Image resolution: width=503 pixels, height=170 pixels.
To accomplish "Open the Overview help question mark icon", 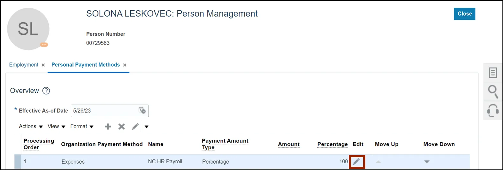I will (46, 91).
